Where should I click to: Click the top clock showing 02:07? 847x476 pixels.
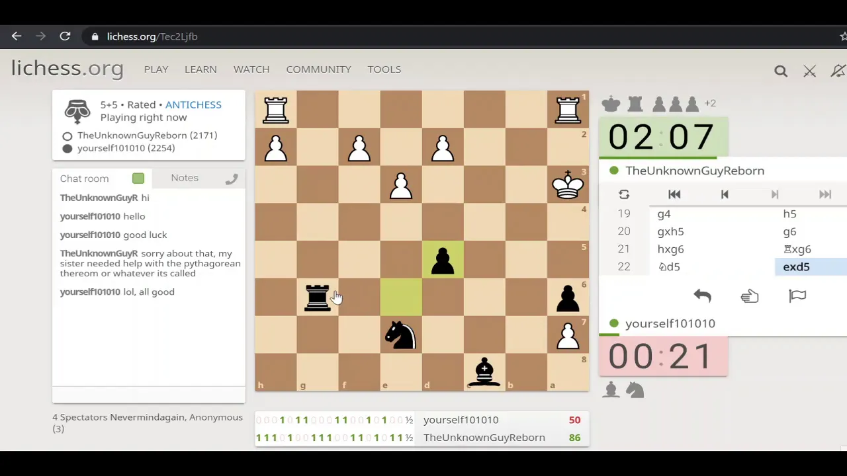[662, 137]
